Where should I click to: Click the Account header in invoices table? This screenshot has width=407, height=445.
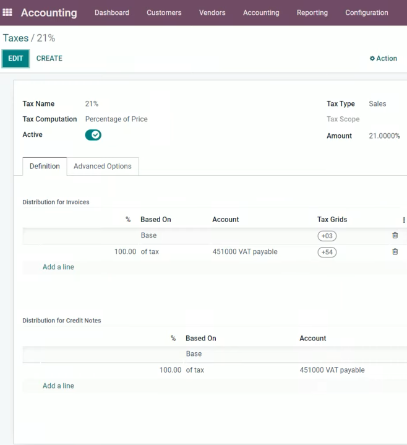point(226,220)
